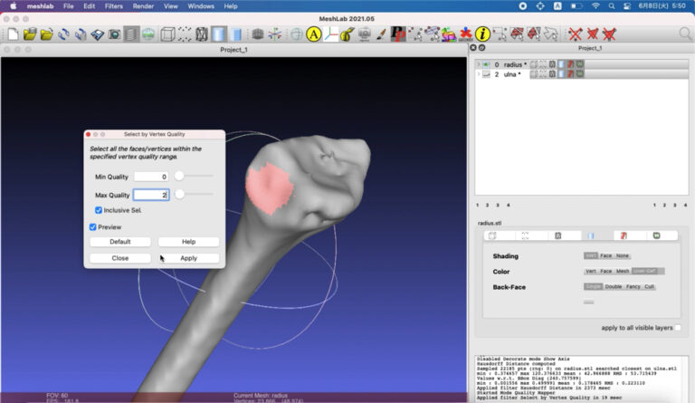Open the yellow Get Info tool
The height and width of the screenshot is (403, 695).
point(482,34)
